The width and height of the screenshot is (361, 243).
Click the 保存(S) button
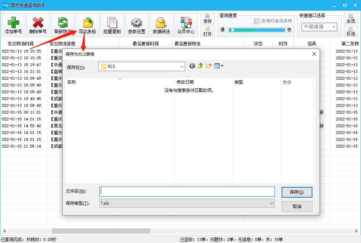pos(297,192)
